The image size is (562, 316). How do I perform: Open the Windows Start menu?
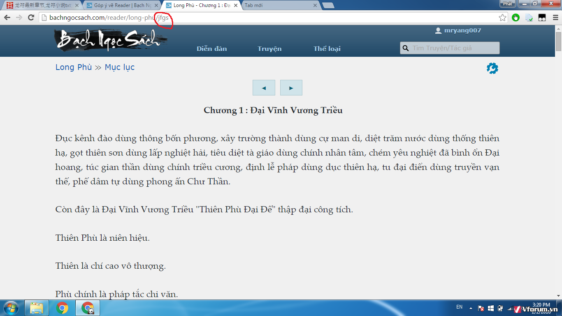(10, 308)
